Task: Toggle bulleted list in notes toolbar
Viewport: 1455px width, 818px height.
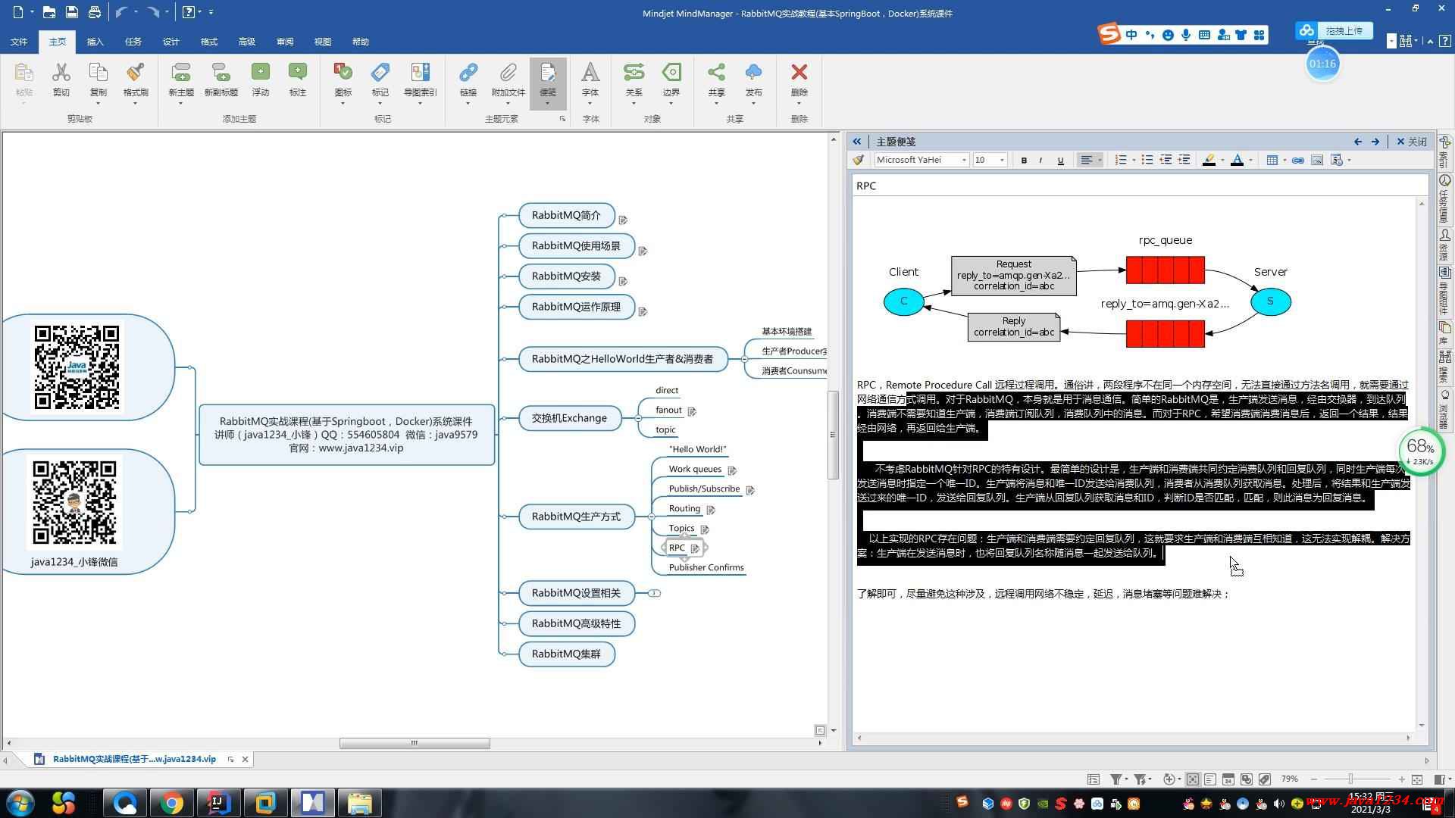Action: coord(1147,160)
